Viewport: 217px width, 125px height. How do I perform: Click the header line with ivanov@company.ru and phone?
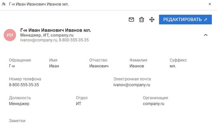tap(54, 40)
